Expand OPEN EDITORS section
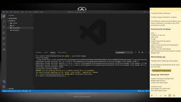This screenshot has width=181, height=102. [x=12, y=18]
